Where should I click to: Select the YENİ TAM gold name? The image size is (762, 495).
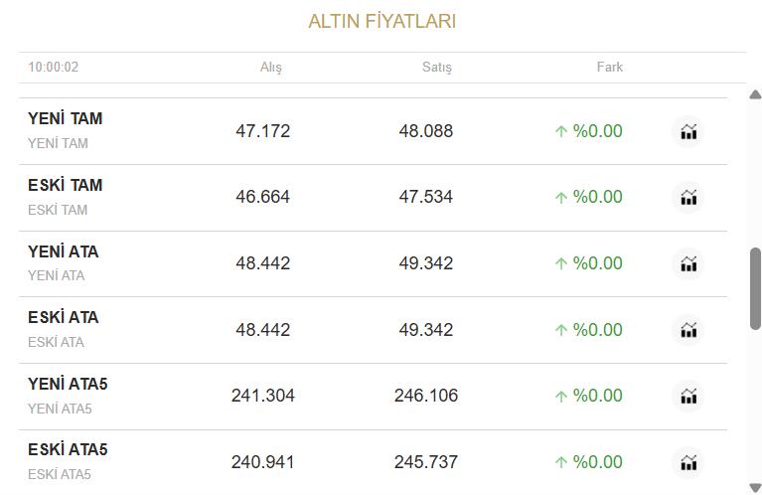(x=65, y=119)
